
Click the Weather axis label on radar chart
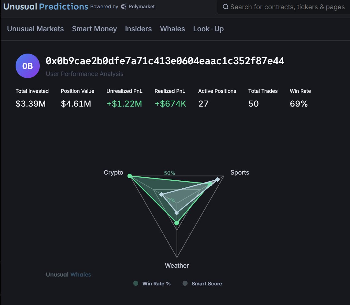177,265
